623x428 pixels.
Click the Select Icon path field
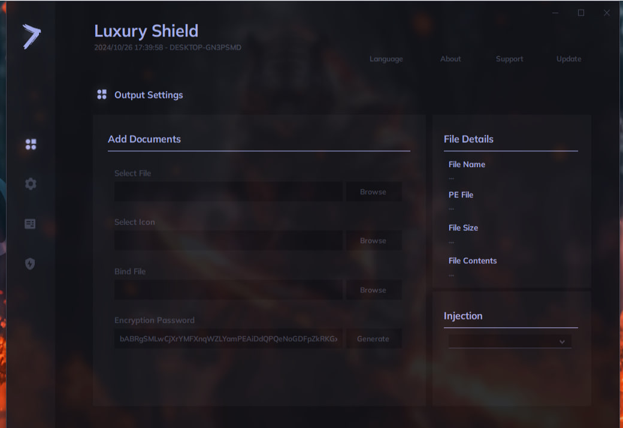point(228,241)
